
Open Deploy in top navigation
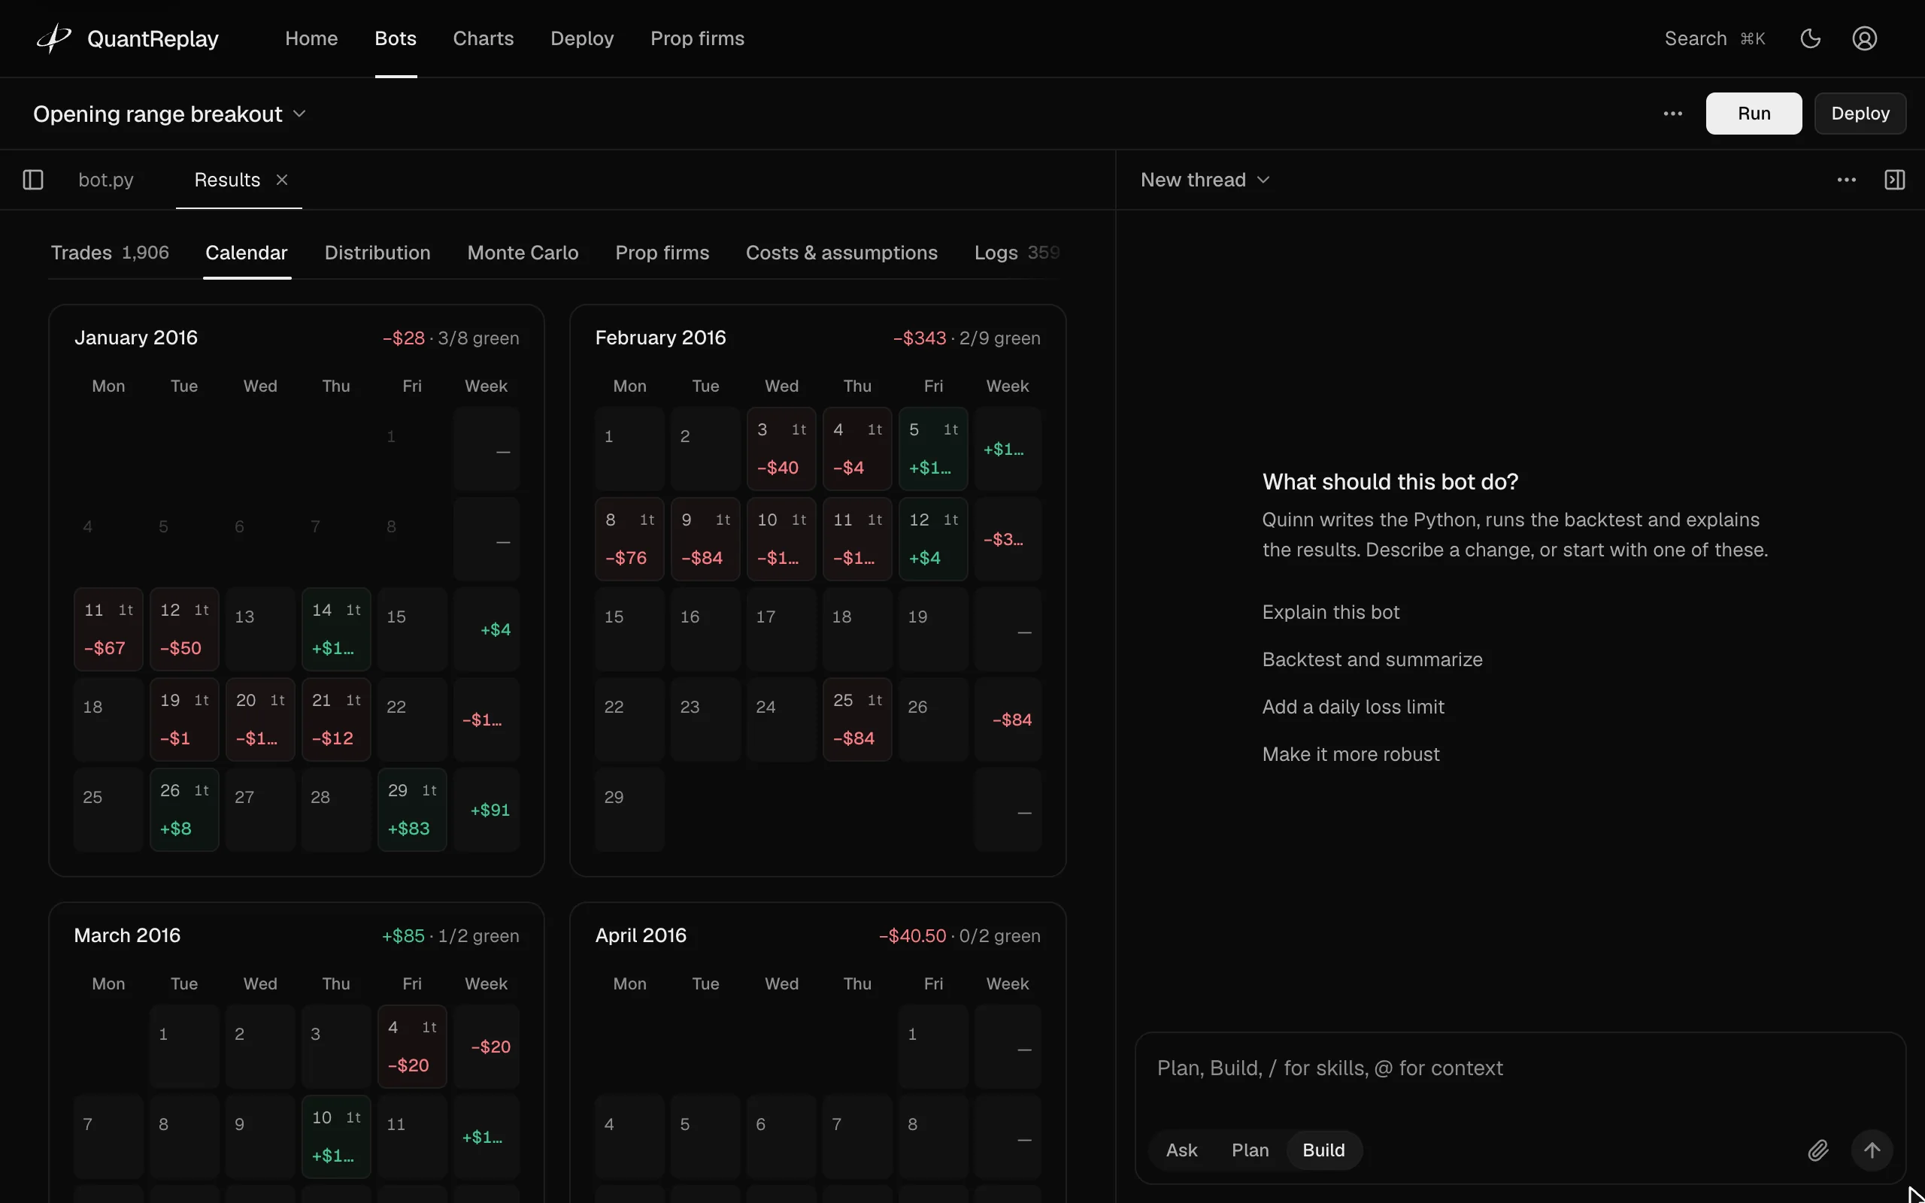pyautogui.click(x=581, y=38)
